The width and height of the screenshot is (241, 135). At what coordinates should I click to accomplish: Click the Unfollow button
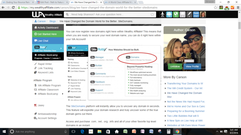click(x=175, y=66)
